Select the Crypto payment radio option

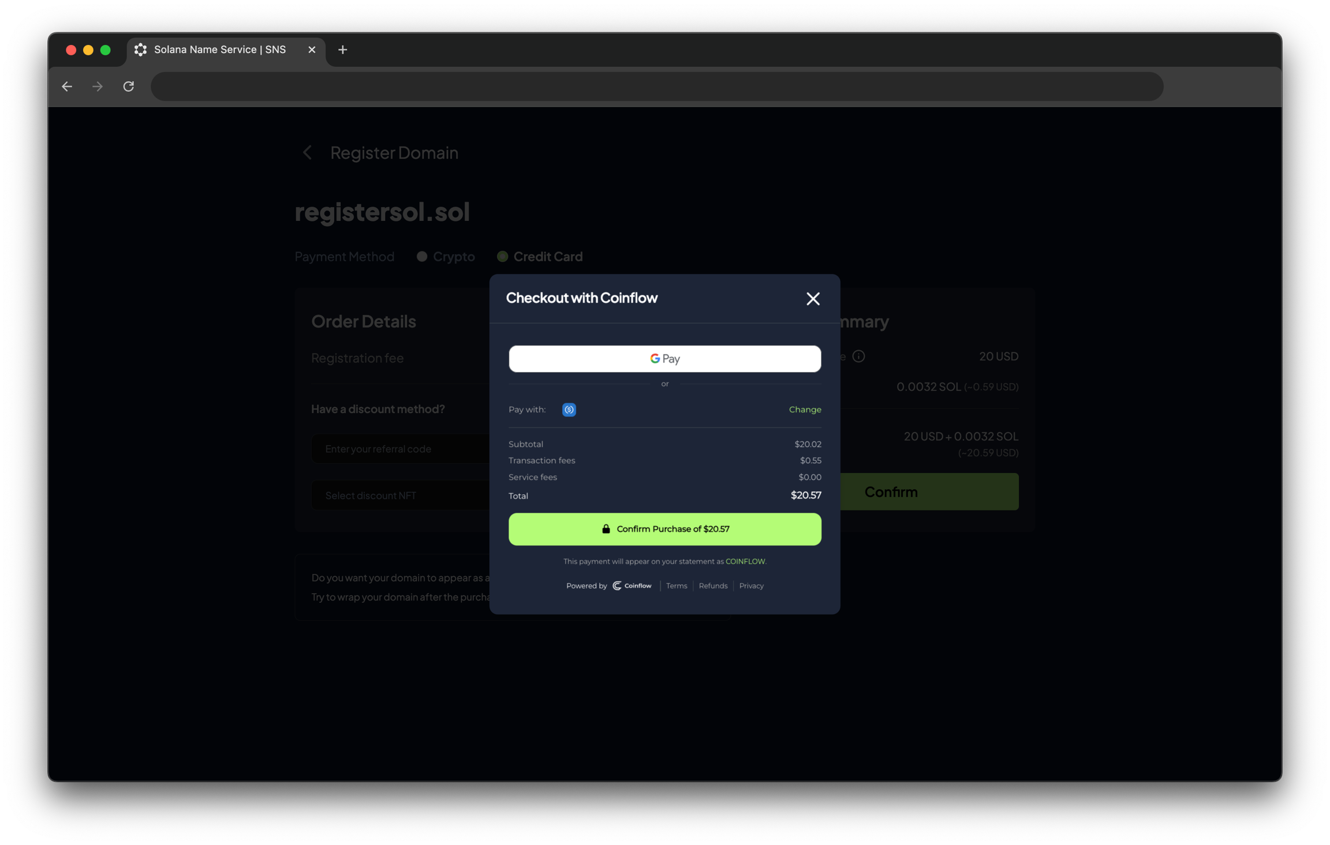pyautogui.click(x=422, y=257)
